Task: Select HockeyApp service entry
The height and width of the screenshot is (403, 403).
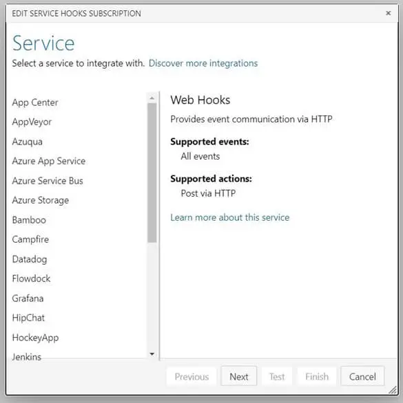Action: point(35,338)
